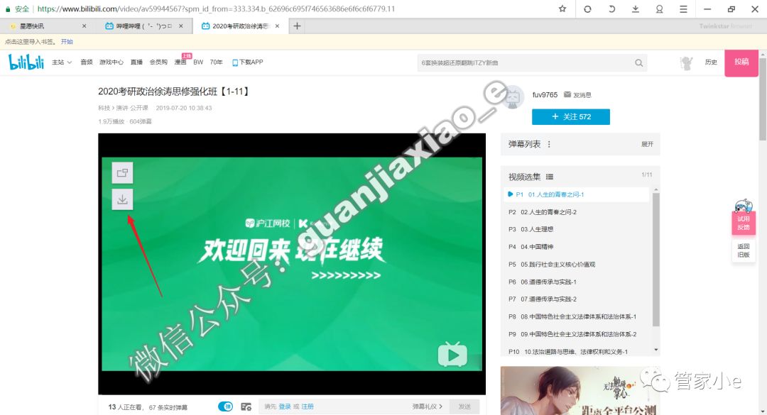Screen dimensions: 767x415
Task: Toggle the danmaku on/off switch in player bar
Action: pos(226,405)
